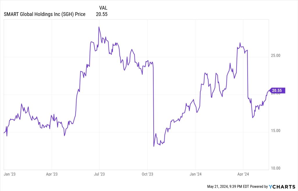
Task: Click the price line's peak just before Apr '24
Action: click(x=240, y=43)
